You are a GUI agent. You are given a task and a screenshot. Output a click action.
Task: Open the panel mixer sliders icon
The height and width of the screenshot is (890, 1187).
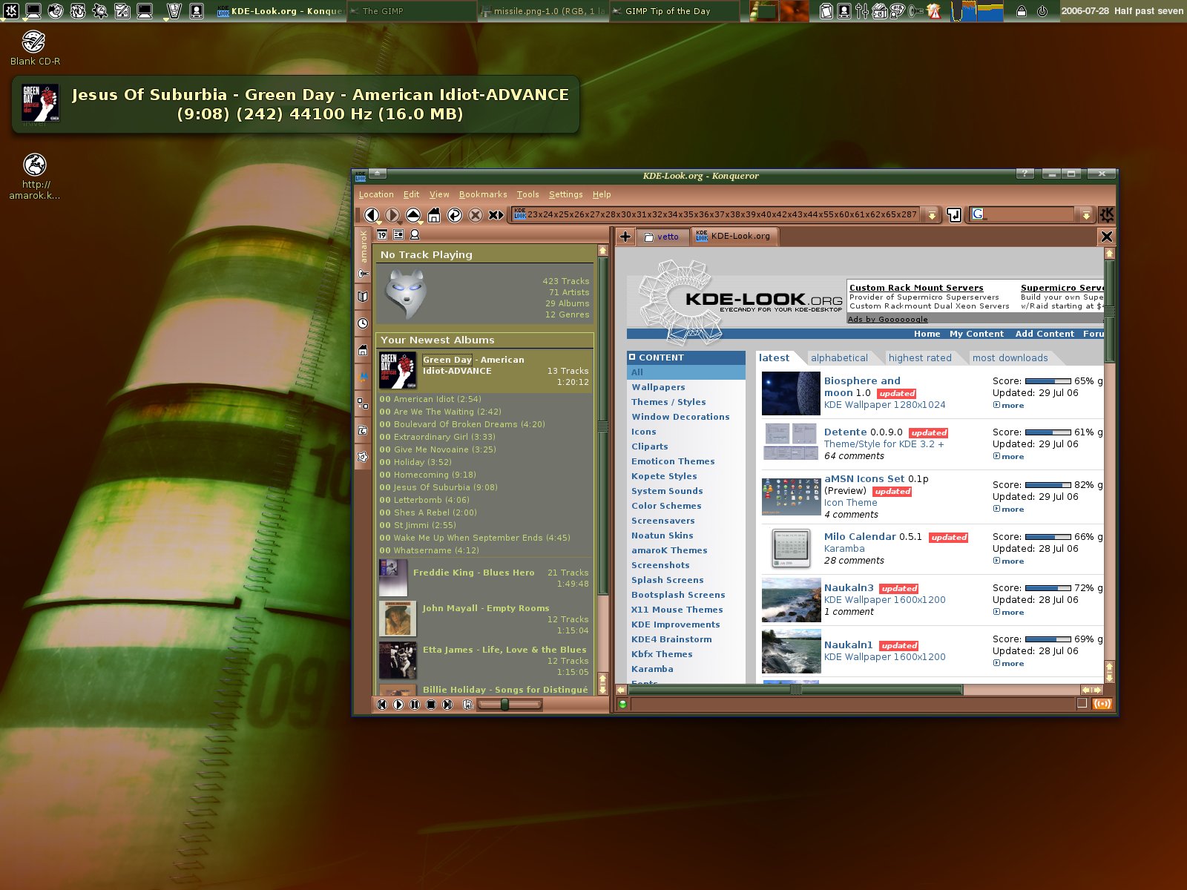(861, 11)
